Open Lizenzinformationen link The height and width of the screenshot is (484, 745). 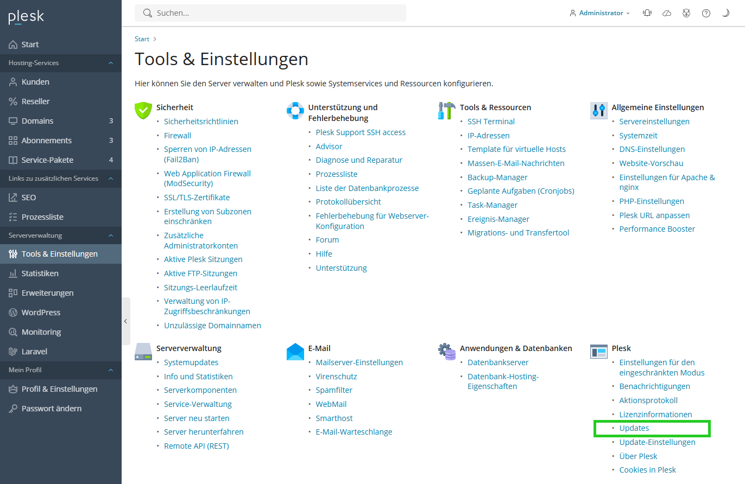pos(655,415)
